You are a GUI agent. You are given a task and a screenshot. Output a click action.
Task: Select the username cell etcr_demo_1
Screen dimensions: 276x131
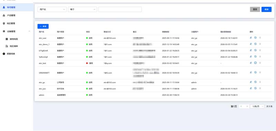pyautogui.click(x=44, y=44)
